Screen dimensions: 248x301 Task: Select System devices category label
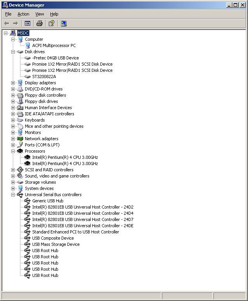click(39, 188)
